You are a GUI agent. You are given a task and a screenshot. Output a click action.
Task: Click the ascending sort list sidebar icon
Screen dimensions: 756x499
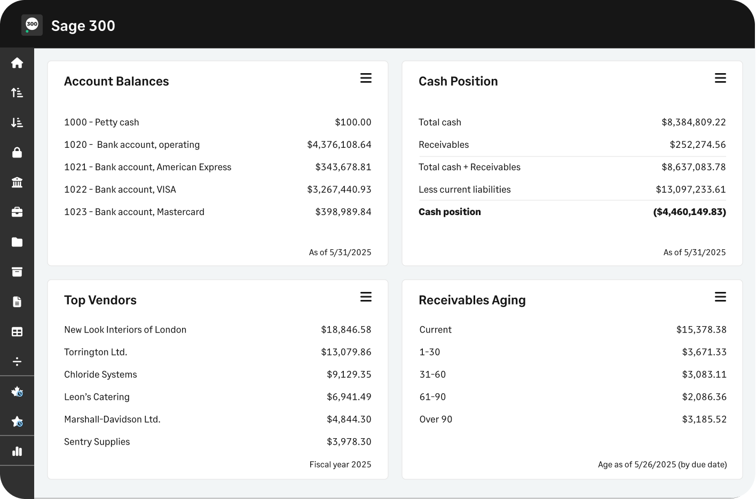pos(17,93)
